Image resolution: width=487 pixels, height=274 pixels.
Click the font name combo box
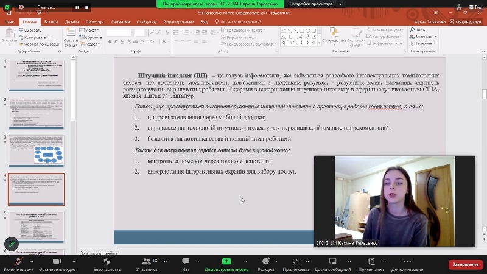[120, 33]
